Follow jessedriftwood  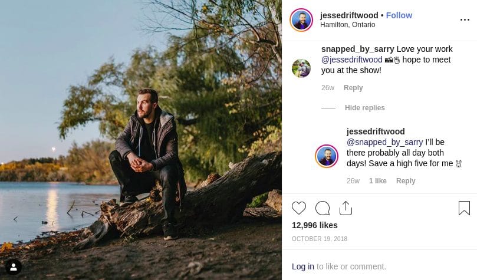pyautogui.click(x=399, y=15)
